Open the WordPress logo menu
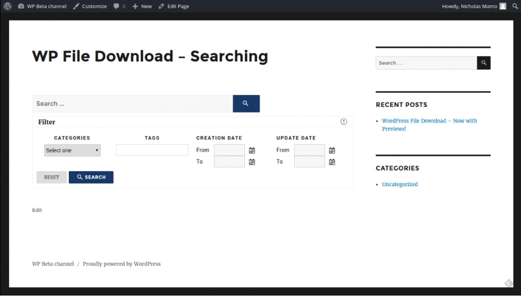Image resolution: width=521 pixels, height=298 pixels. click(7, 6)
